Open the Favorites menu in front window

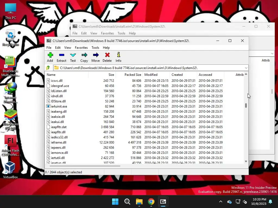81,48
